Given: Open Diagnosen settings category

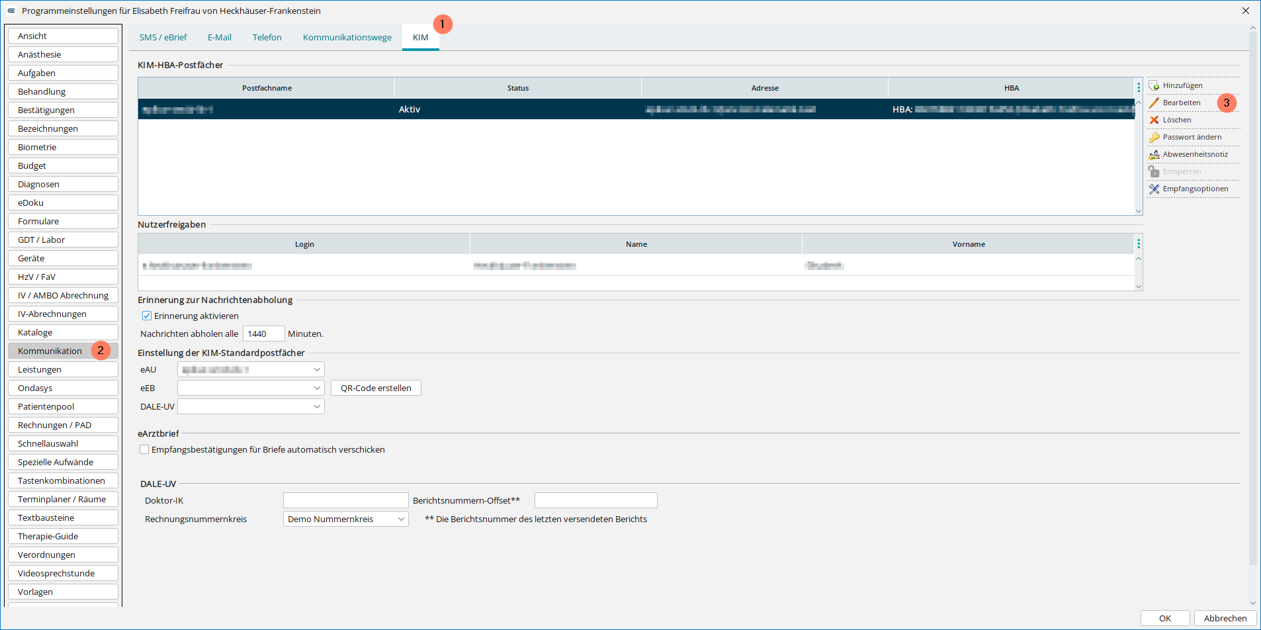Looking at the screenshot, I should [x=64, y=184].
